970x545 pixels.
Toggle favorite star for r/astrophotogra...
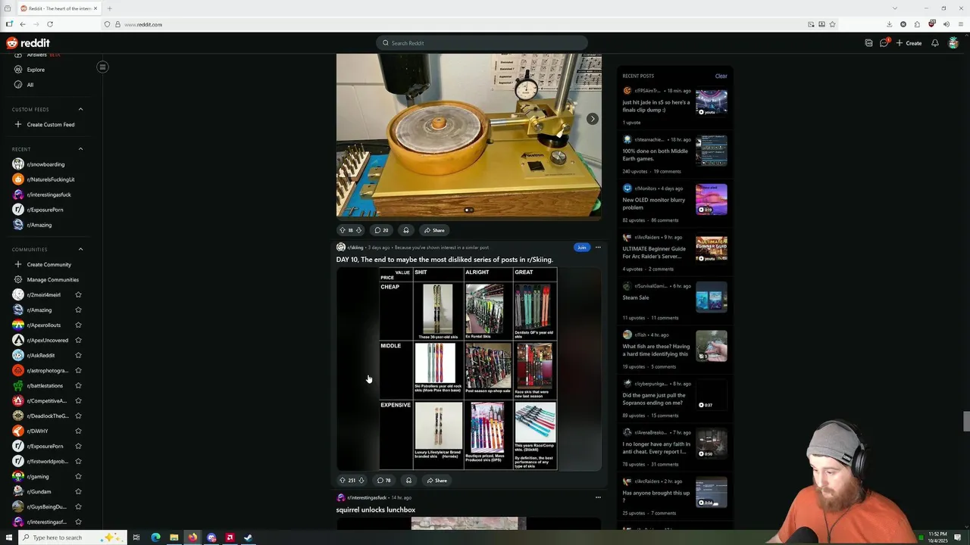click(x=78, y=370)
